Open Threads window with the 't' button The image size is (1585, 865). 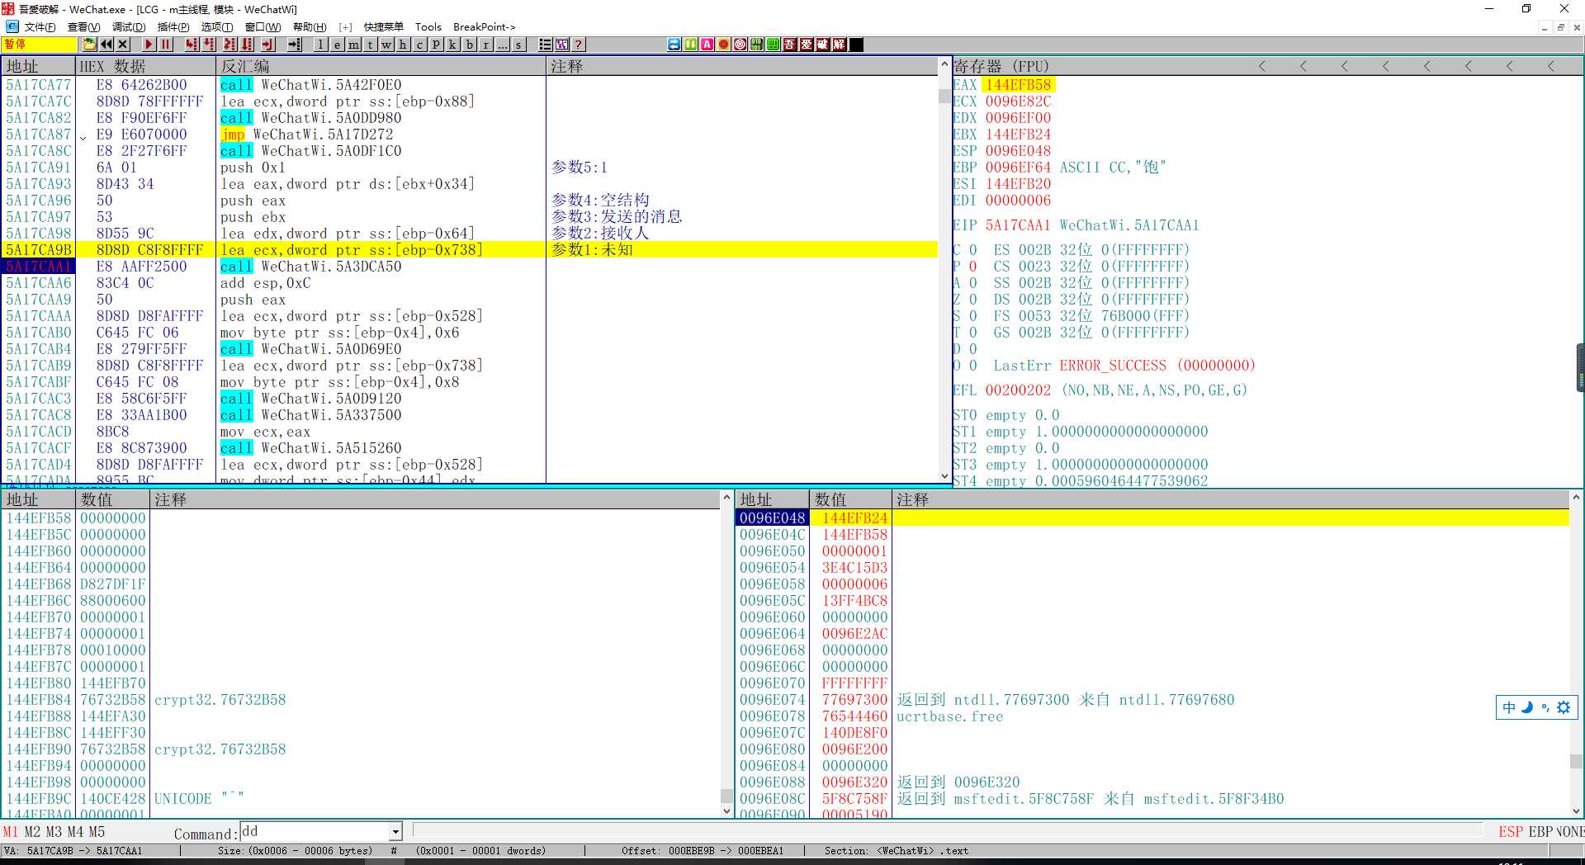pos(370,45)
